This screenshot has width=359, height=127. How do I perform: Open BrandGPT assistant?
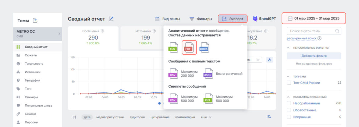tap(264, 19)
